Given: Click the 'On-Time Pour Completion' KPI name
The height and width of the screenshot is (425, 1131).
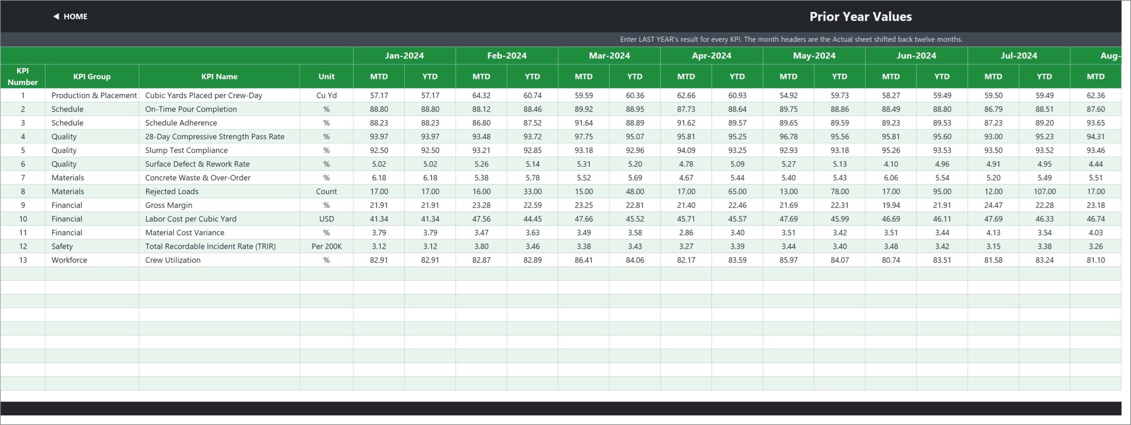Looking at the screenshot, I should [219, 109].
